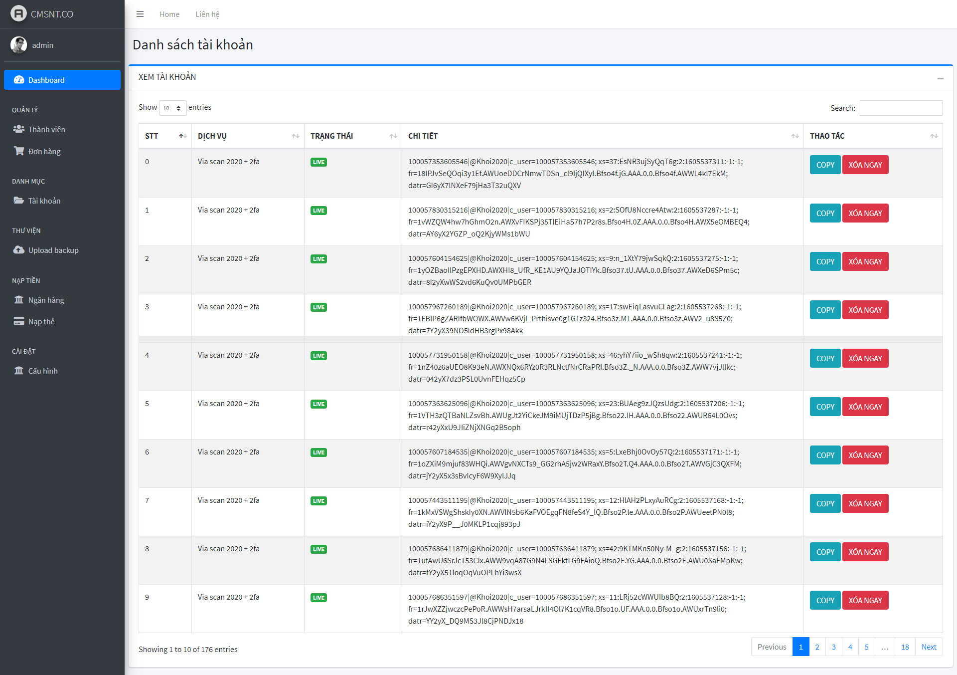Go to pagination page 18
This screenshot has height=675, width=957.
tap(905, 647)
